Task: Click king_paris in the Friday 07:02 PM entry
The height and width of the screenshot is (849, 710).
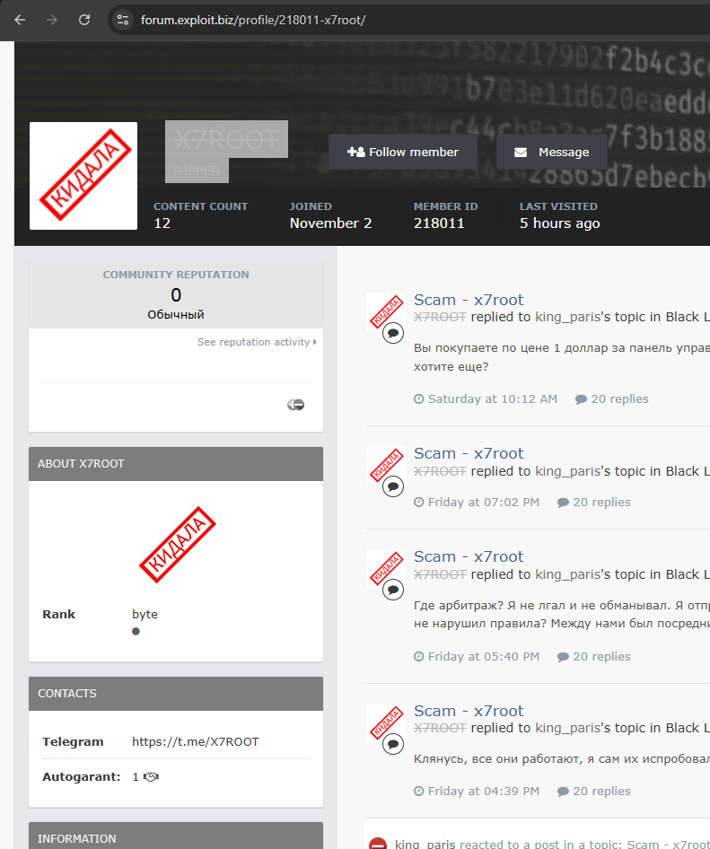Action: coord(567,471)
